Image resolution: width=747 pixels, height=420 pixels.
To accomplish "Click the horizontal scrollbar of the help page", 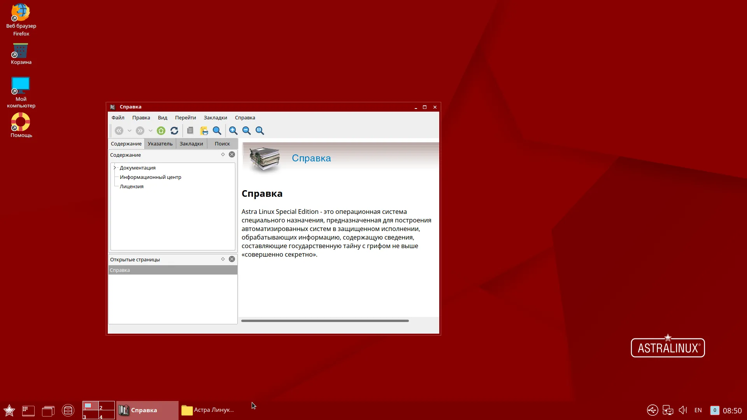I will point(325,321).
